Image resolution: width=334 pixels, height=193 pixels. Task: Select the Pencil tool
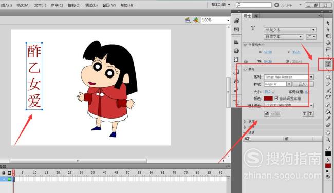pos(328,84)
